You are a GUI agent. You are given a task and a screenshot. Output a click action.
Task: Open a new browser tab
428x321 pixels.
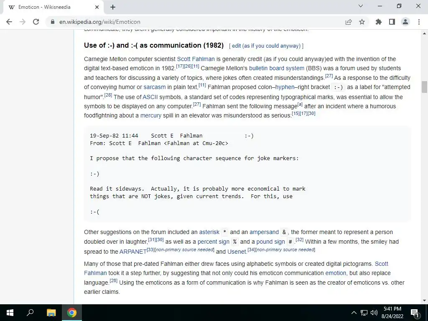[113, 7]
